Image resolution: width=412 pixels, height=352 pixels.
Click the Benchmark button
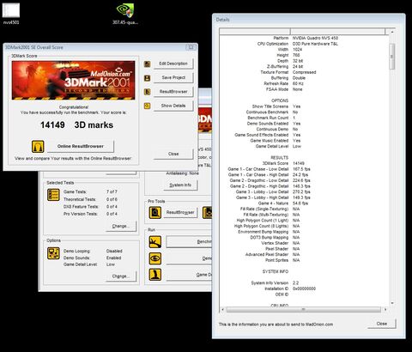pyautogui.click(x=189, y=242)
